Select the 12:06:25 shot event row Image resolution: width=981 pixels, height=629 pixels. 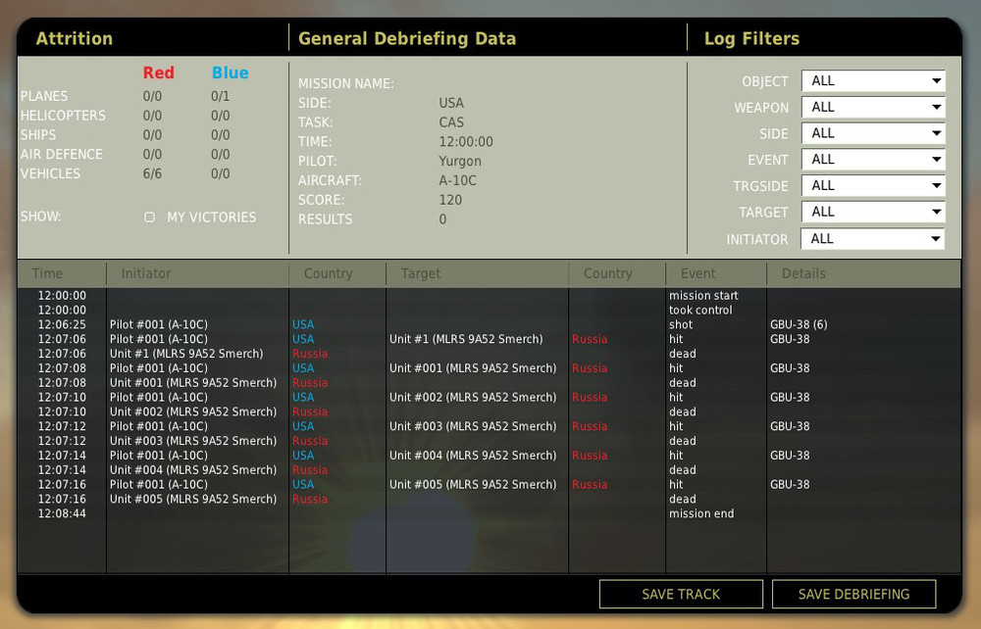(490, 324)
